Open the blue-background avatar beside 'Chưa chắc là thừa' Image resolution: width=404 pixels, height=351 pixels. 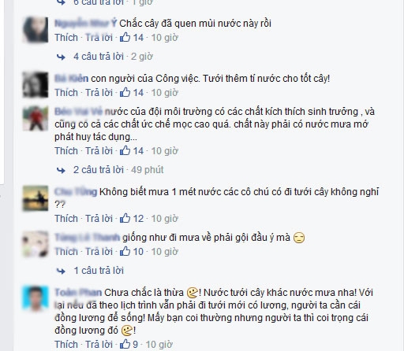(36, 299)
